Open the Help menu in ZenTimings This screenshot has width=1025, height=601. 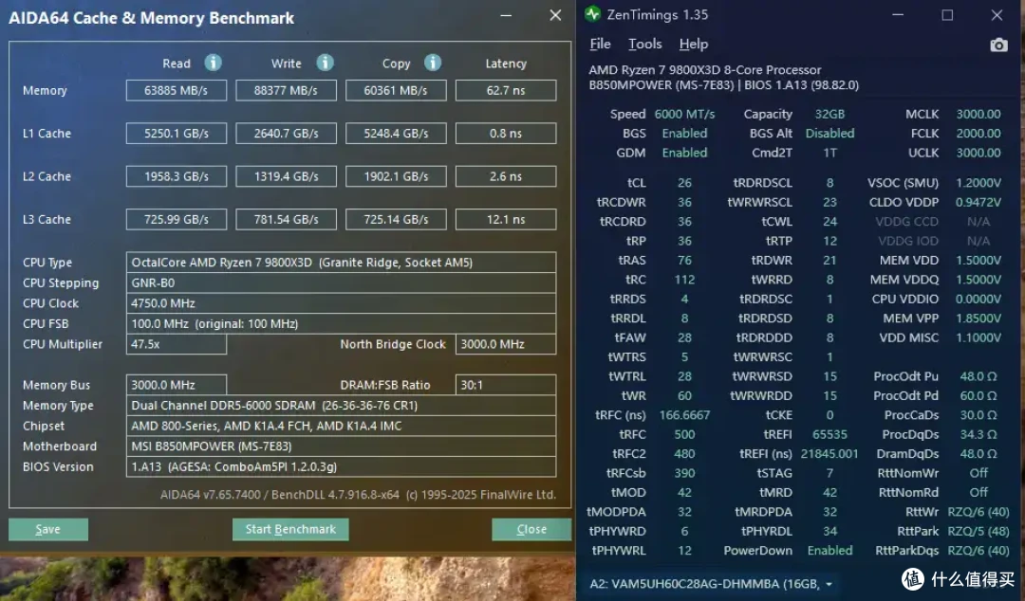pyautogui.click(x=693, y=44)
